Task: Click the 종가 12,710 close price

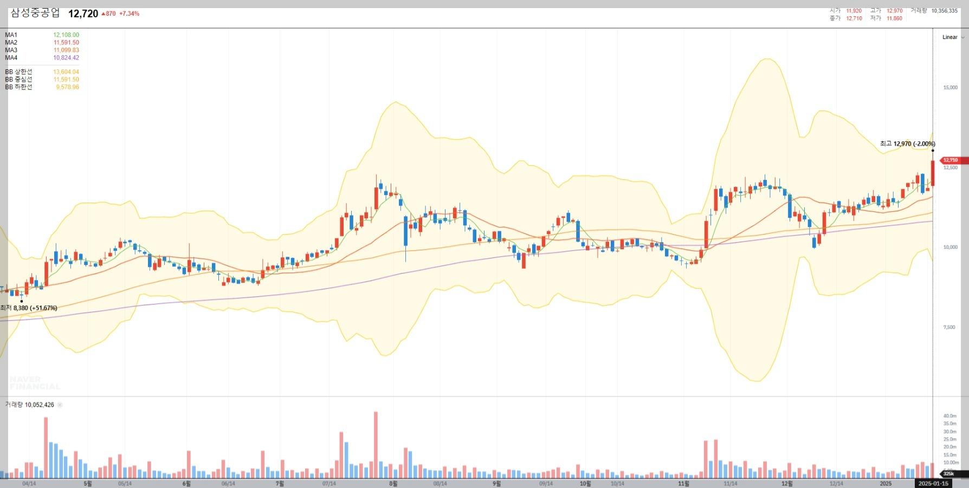Action: click(x=845, y=18)
